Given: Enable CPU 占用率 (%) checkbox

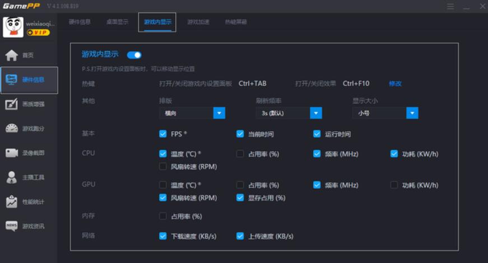Looking at the screenshot, I should tap(240, 154).
